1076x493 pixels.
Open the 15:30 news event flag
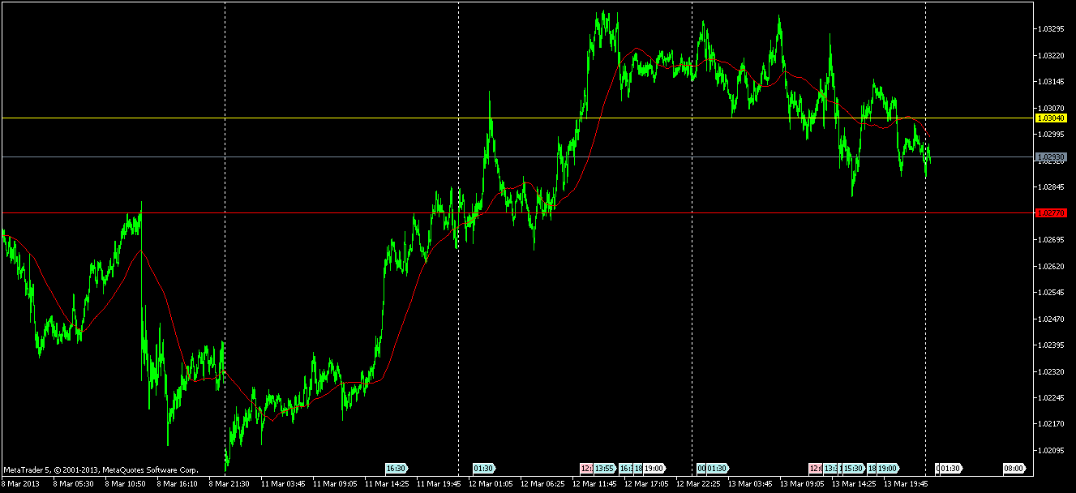coord(853,468)
